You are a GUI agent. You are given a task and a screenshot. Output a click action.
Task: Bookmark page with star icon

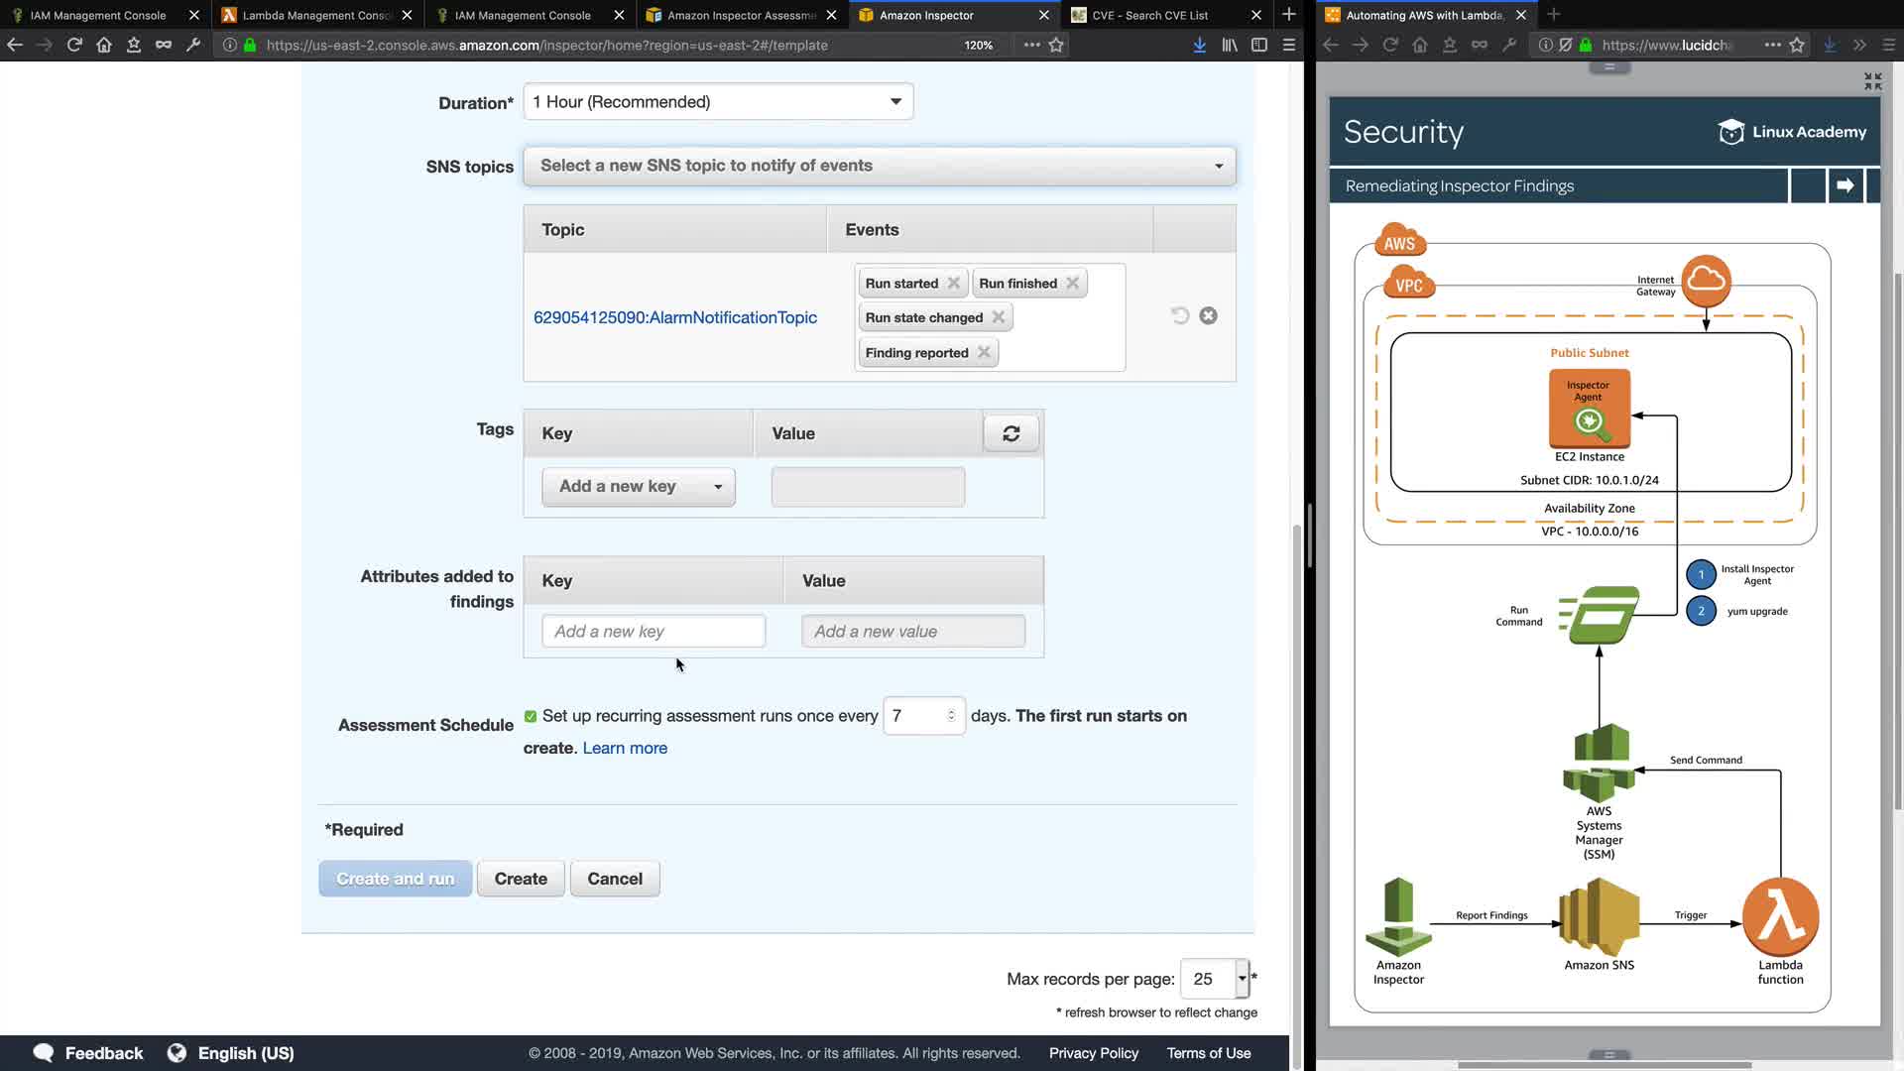coord(1056,45)
